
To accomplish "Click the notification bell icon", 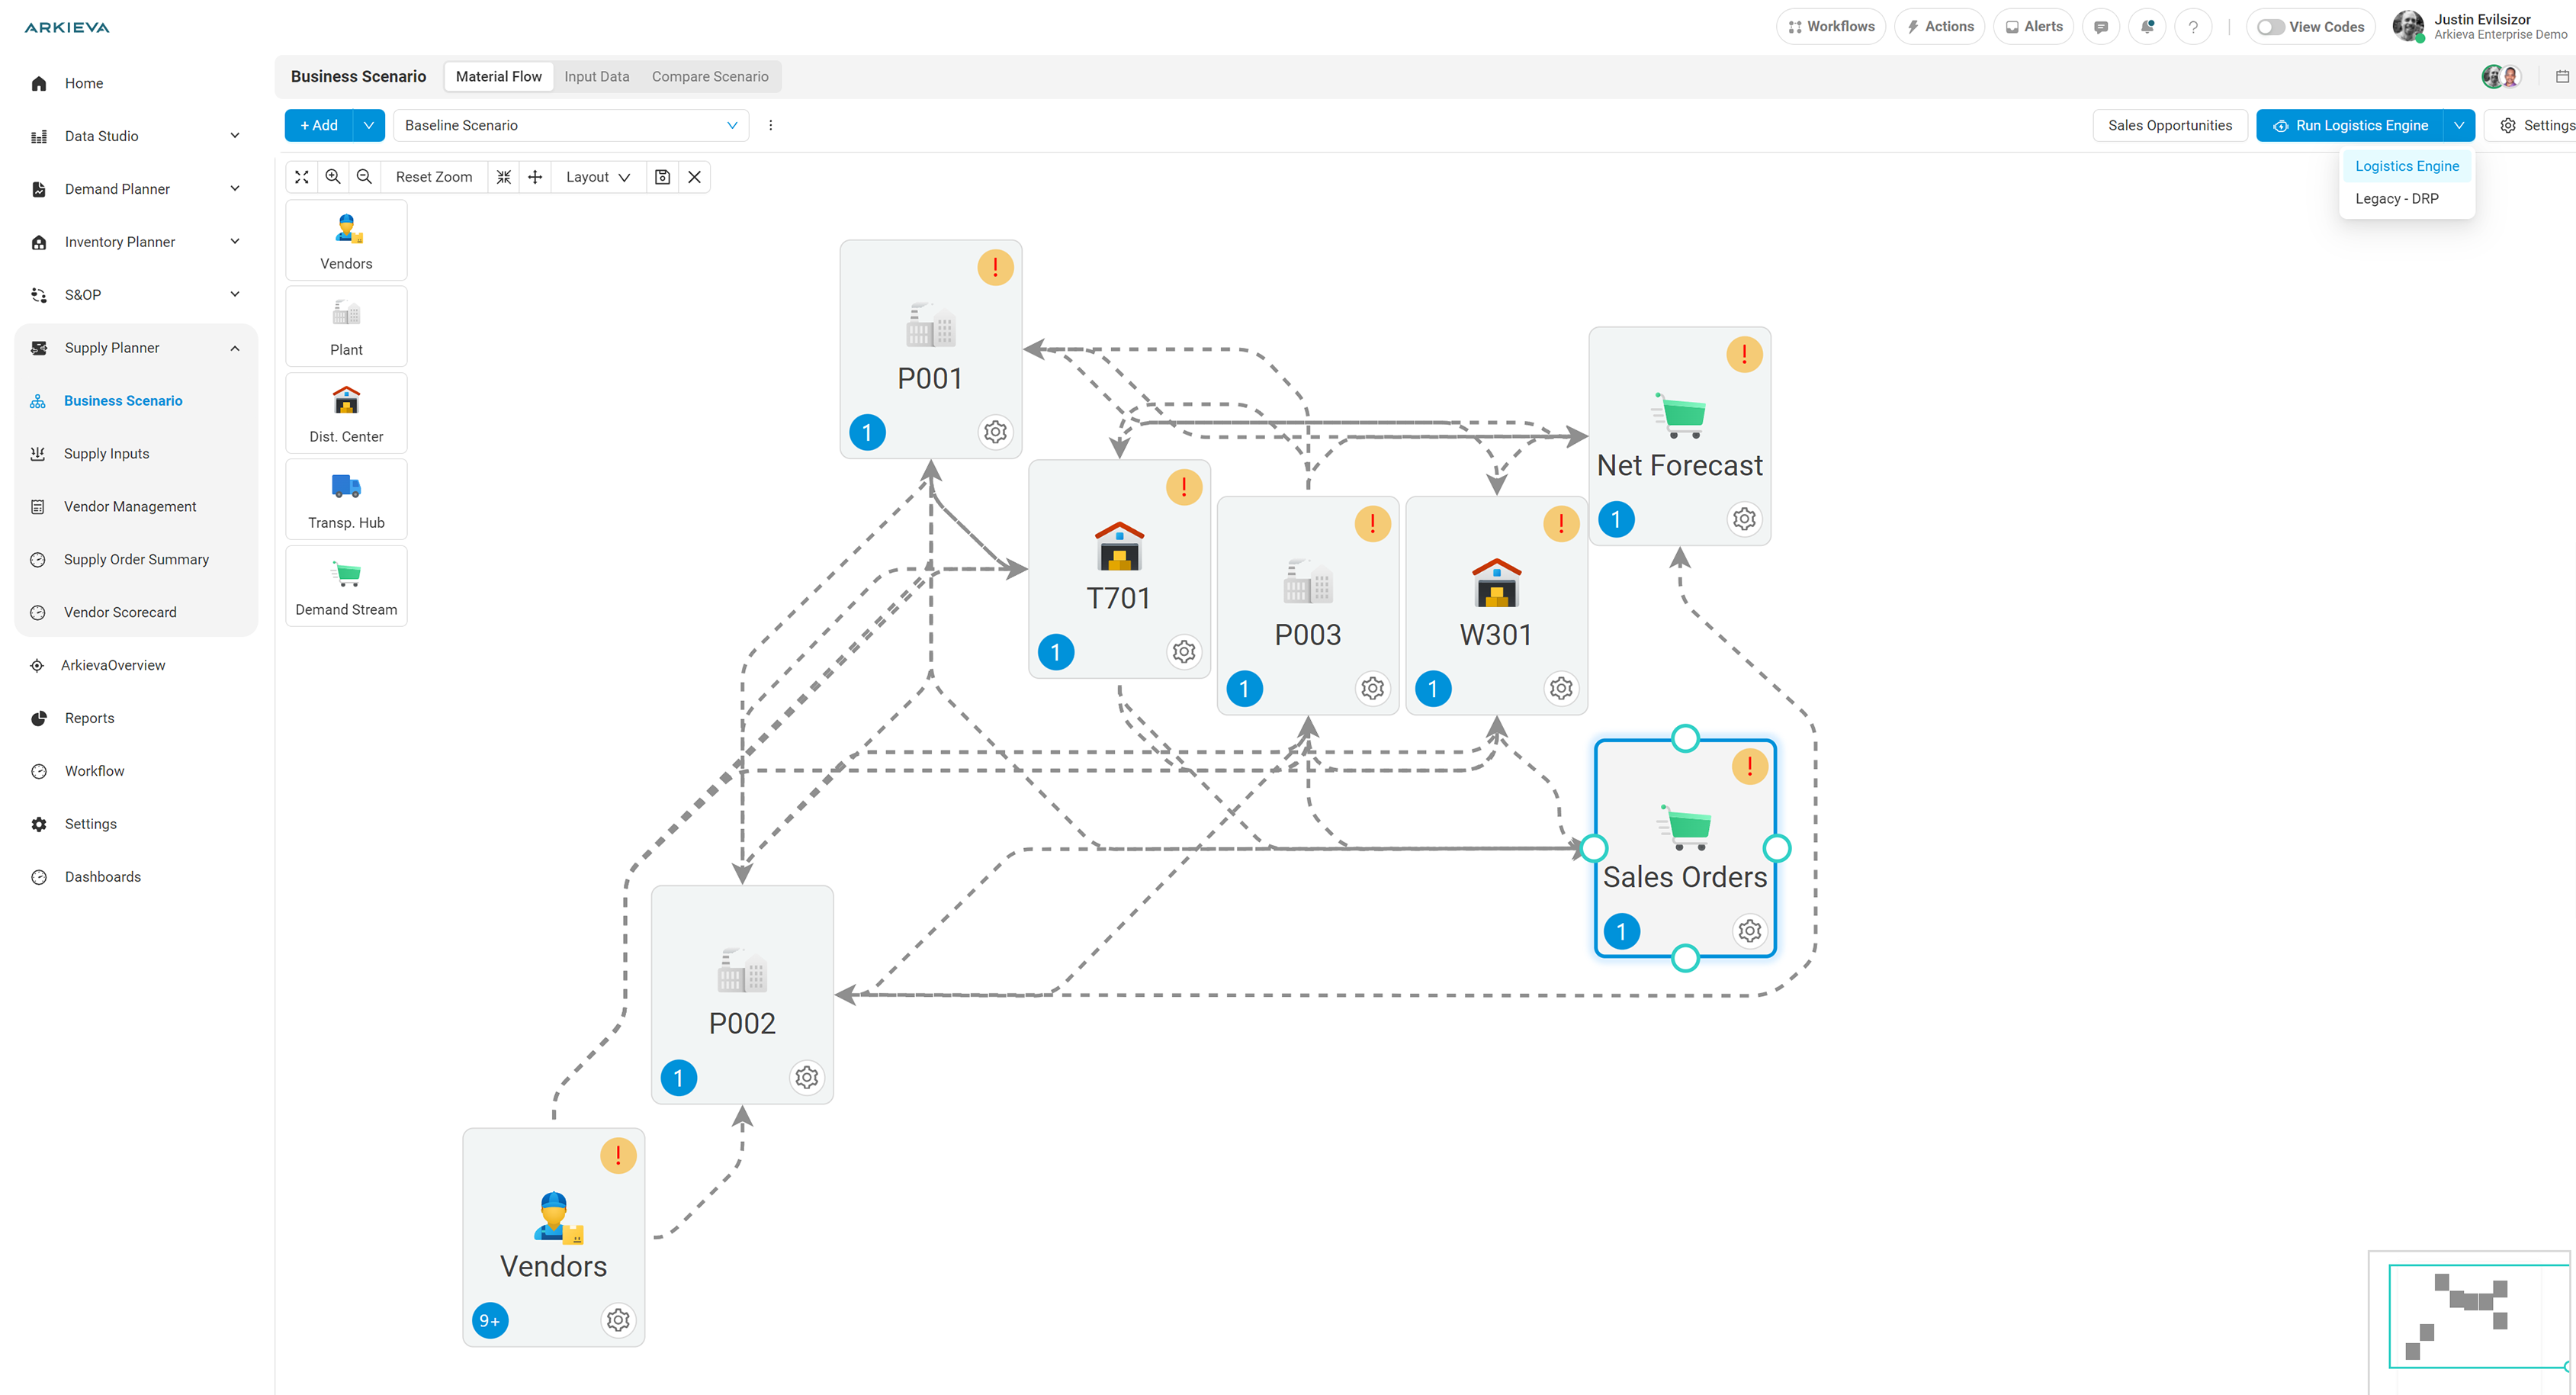I will coord(2147,27).
